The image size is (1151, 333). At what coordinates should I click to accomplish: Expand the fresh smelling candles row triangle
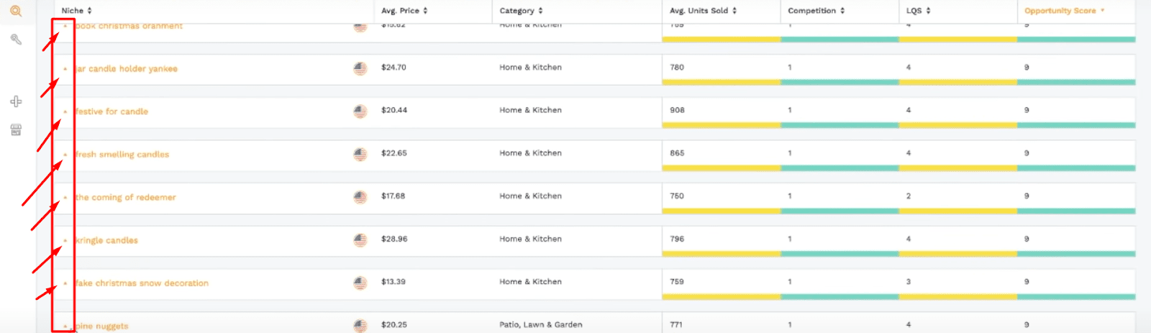(65, 155)
